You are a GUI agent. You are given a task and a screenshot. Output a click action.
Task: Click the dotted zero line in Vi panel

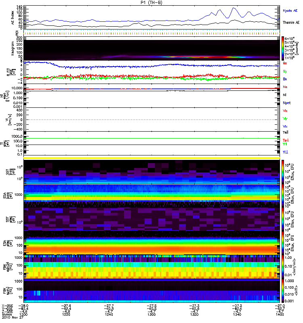(x=151, y=120)
